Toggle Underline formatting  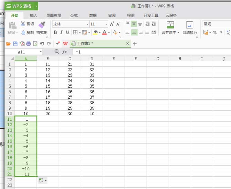(x=68, y=32)
